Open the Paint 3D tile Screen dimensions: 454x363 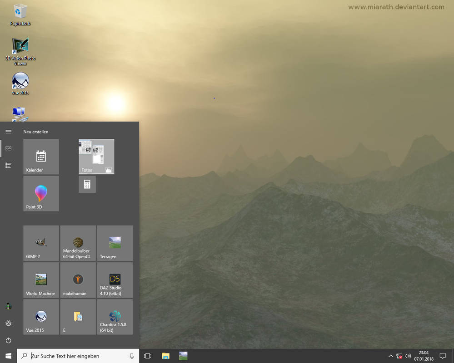pos(40,193)
